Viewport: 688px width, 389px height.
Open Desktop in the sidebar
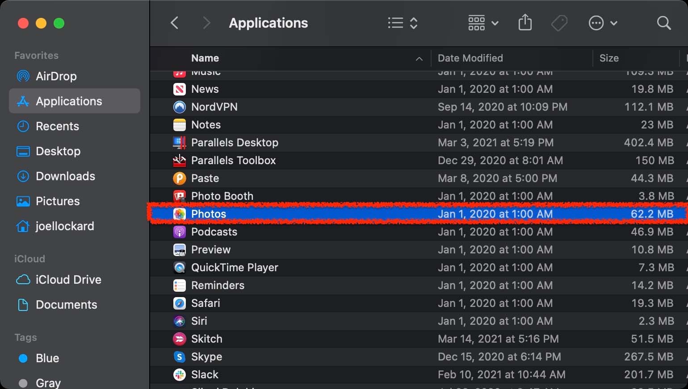[x=74, y=151]
